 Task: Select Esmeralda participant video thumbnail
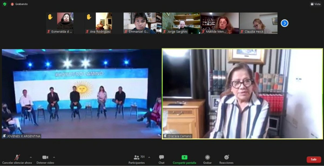coord(65,23)
